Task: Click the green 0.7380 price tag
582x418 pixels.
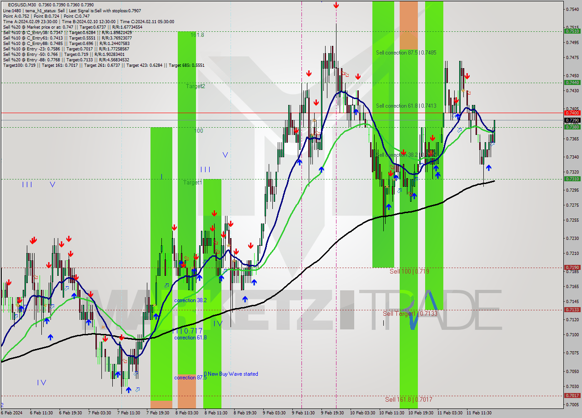Action: coord(572,127)
